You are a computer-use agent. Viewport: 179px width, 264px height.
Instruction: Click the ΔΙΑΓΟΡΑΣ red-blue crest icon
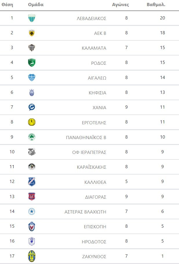click(32, 197)
